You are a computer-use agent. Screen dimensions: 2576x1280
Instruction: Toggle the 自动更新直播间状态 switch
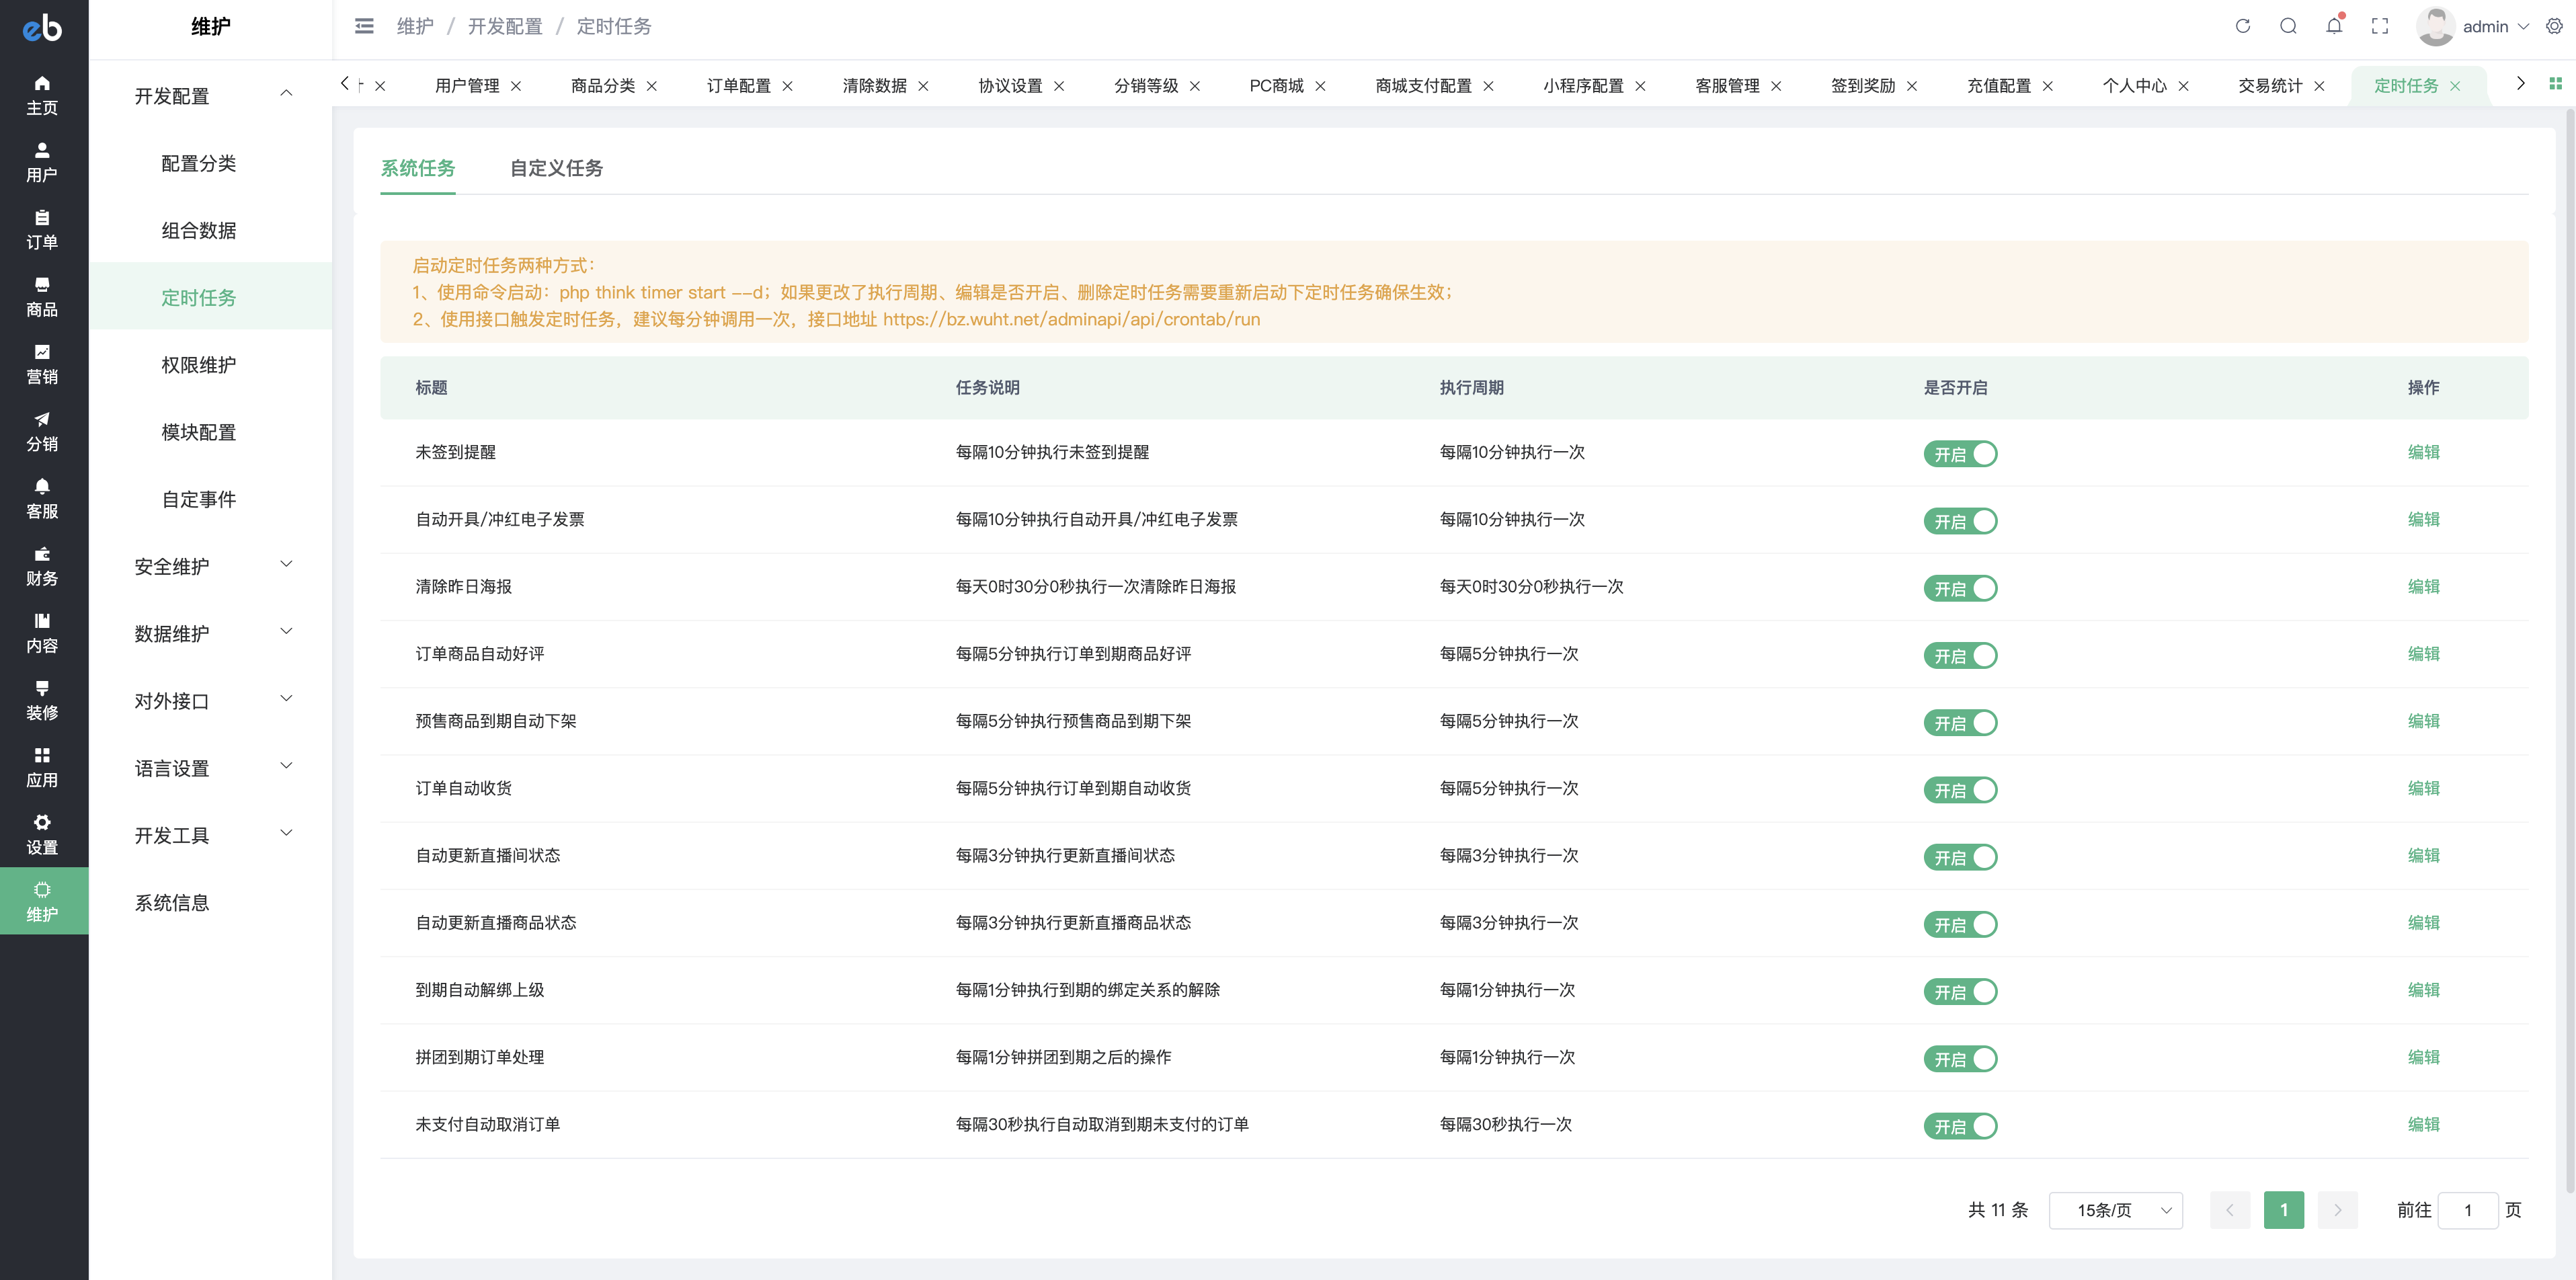pos(1960,857)
